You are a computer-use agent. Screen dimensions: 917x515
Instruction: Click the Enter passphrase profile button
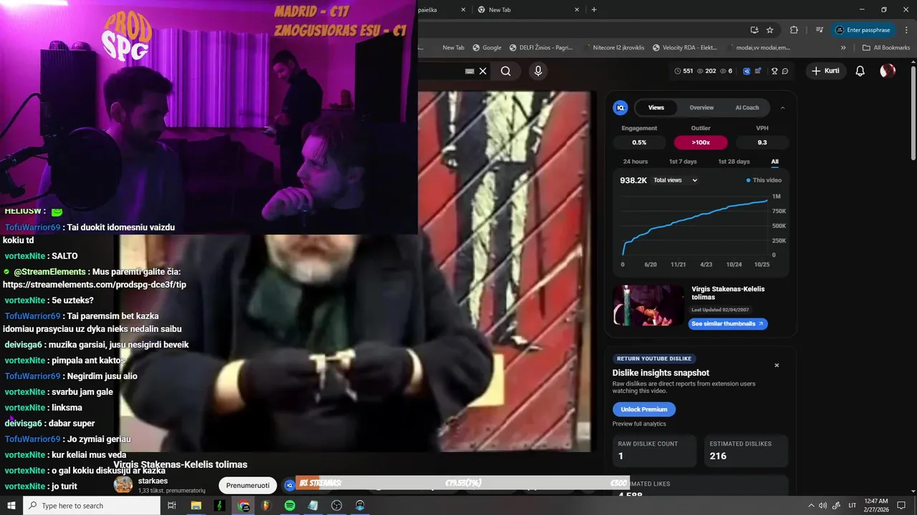(x=862, y=30)
